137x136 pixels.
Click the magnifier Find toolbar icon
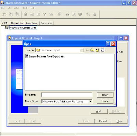(x=88, y=14)
